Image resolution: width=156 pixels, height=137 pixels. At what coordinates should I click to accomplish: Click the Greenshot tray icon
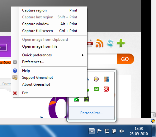pyautogui.click(x=86, y=99)
